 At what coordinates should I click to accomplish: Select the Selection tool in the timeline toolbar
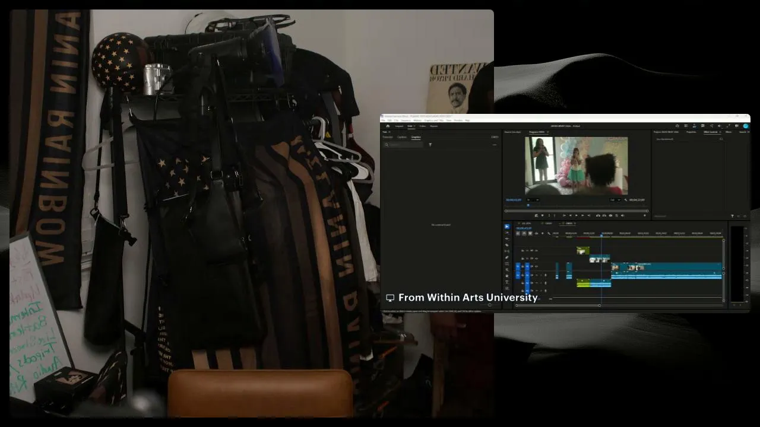[x=507, y=227]
